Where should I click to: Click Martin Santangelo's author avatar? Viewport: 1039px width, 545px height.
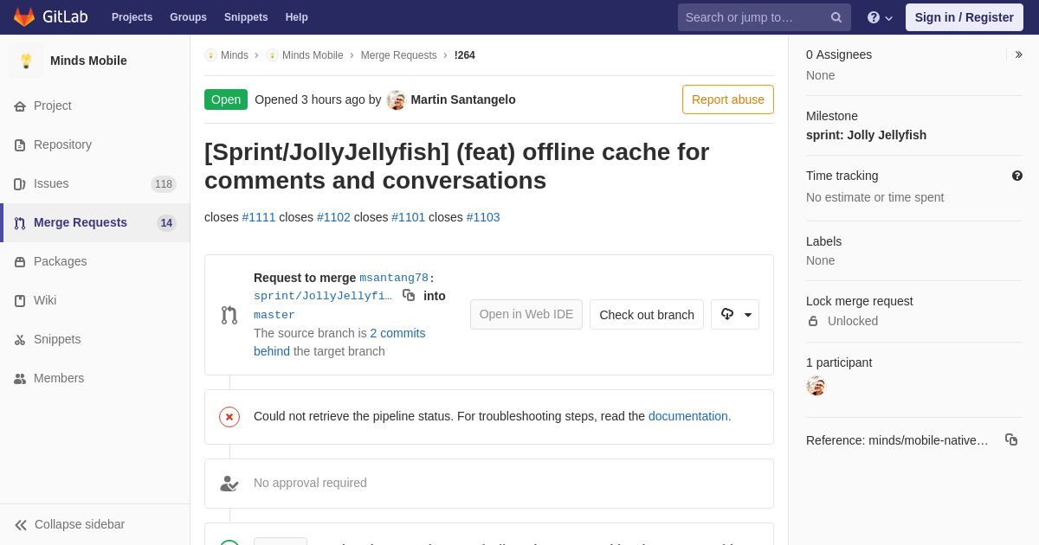(x=397, y=99)
